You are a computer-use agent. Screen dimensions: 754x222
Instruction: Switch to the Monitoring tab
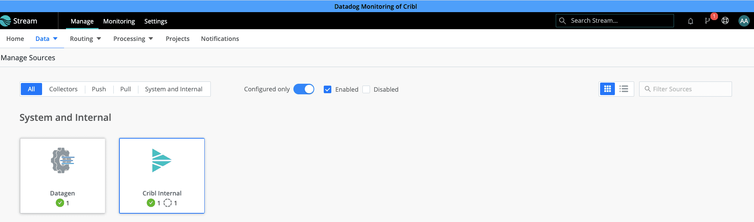click(x=119, y=21)
